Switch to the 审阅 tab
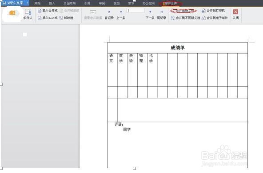 [x=102, y=3]
